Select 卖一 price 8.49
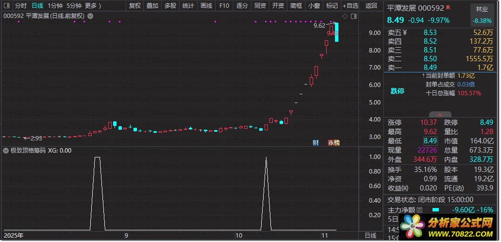 (430, 68)
